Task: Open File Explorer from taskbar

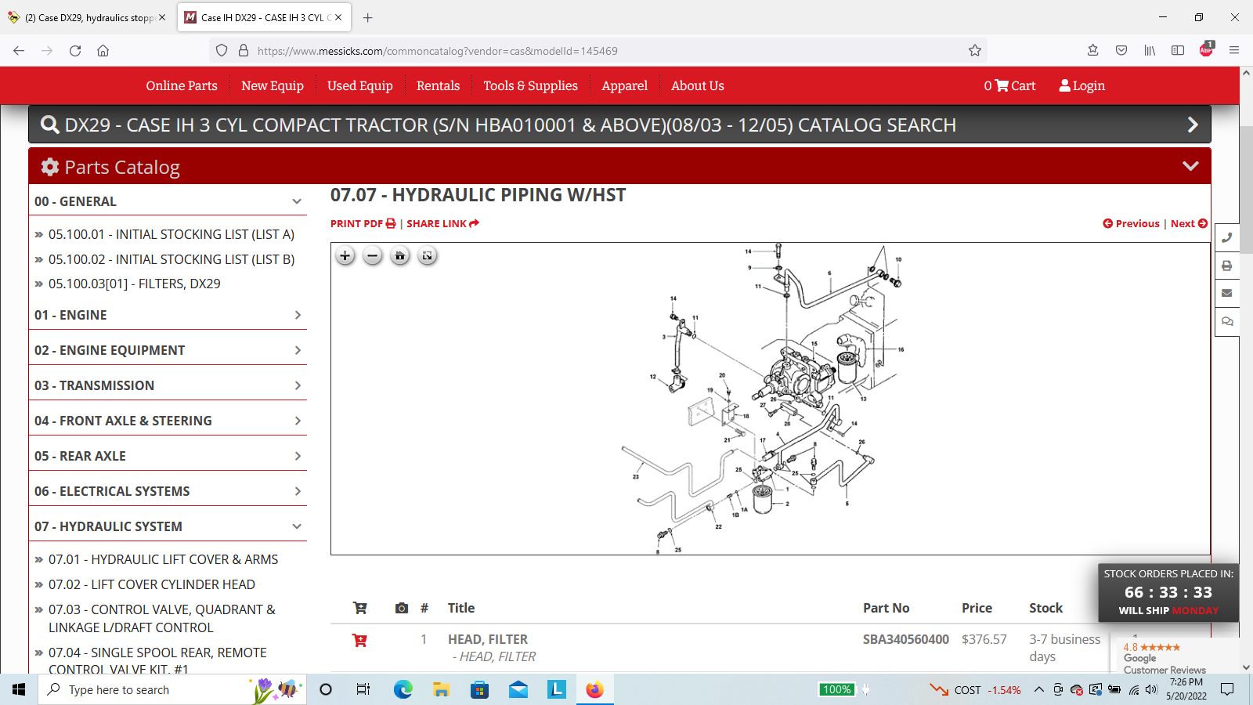Action: click(441, 689)
